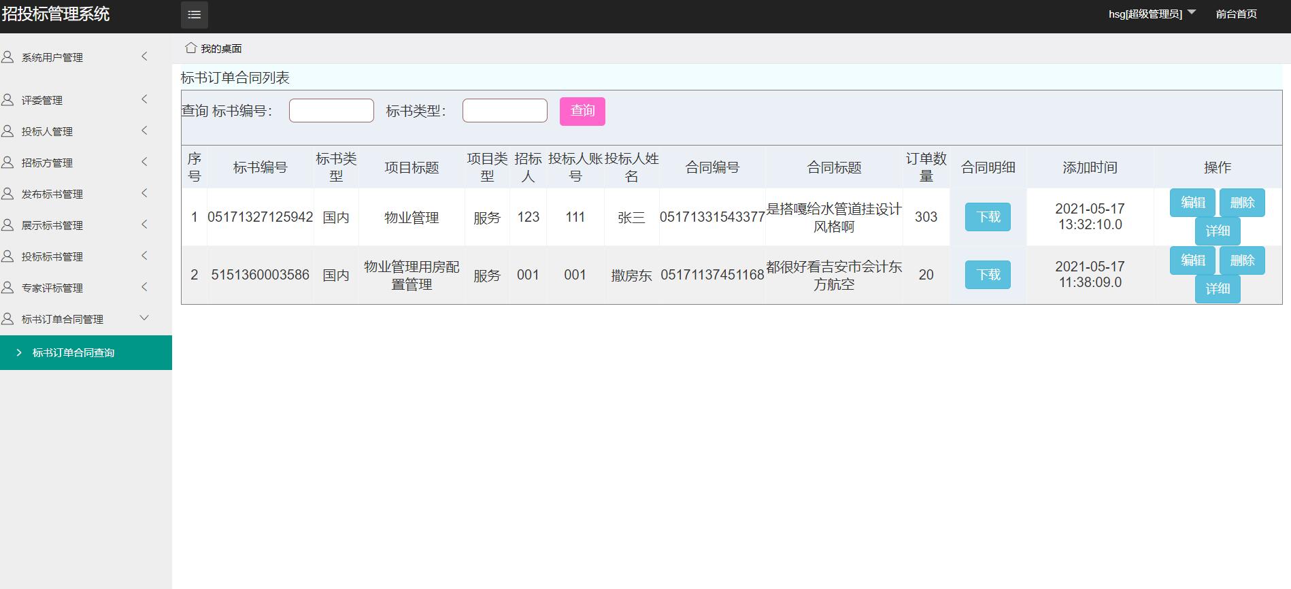Select cell 张三
This screenshot has width=1291, height=589.
pos(631,218)
